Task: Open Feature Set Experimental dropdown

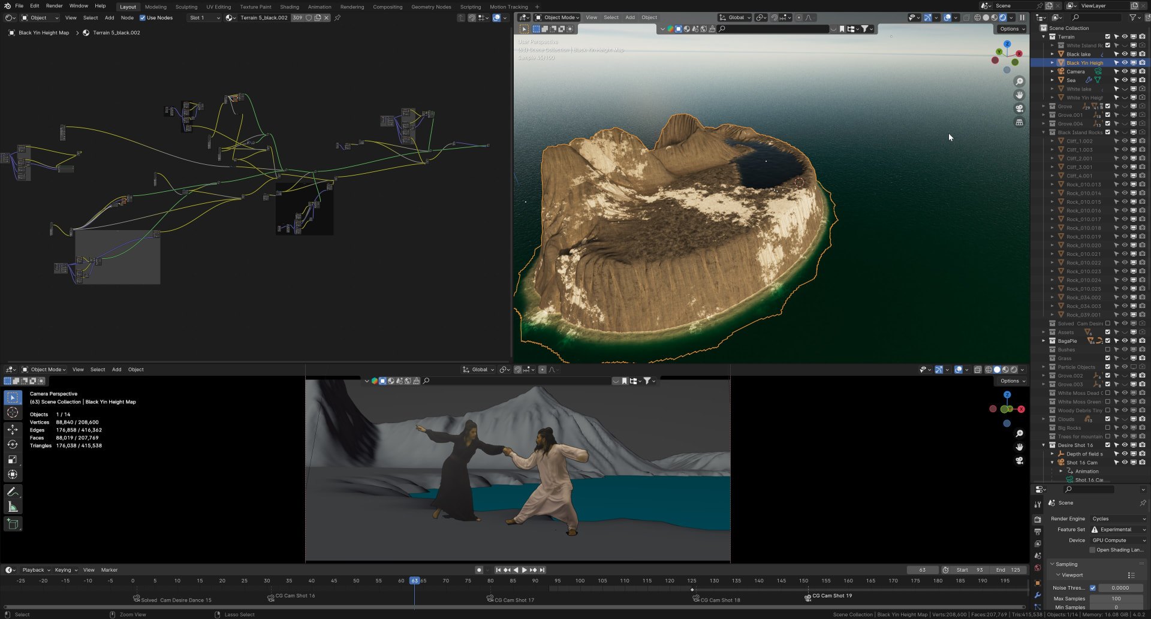Action: tap(1119, 530)
